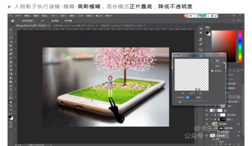This screenshot has height=146, width=252.
Task: Click the blur radius slider handle
Action: pos(180,102)
